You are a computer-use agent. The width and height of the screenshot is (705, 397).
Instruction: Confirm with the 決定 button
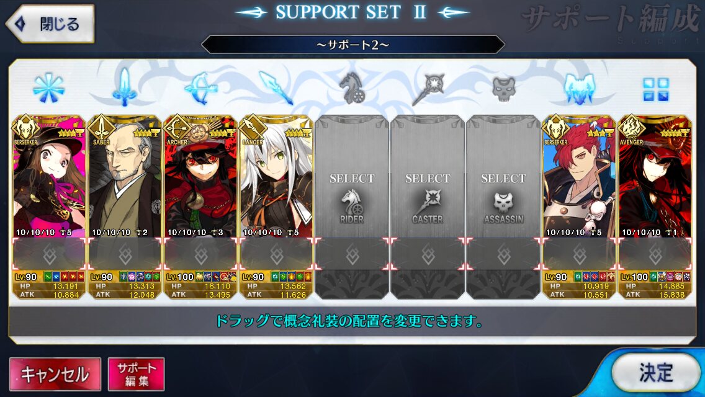[656, 372]
